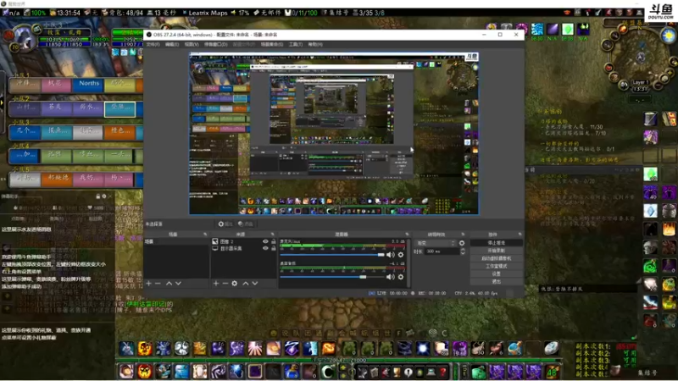Pop out the sources dock with its header icon
The image size is (678, 381).
[x=272, y=235]
